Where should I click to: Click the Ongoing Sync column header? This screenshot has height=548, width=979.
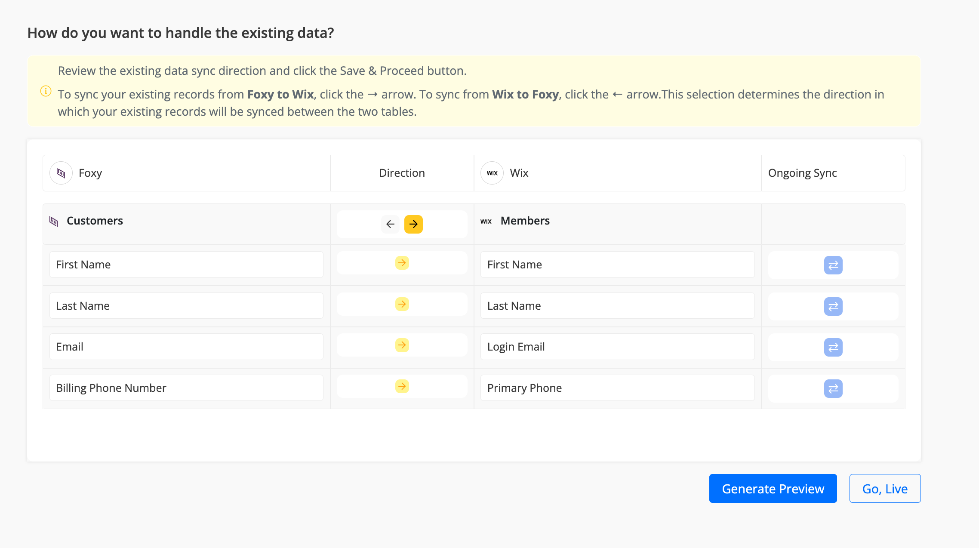pos(802,173)
